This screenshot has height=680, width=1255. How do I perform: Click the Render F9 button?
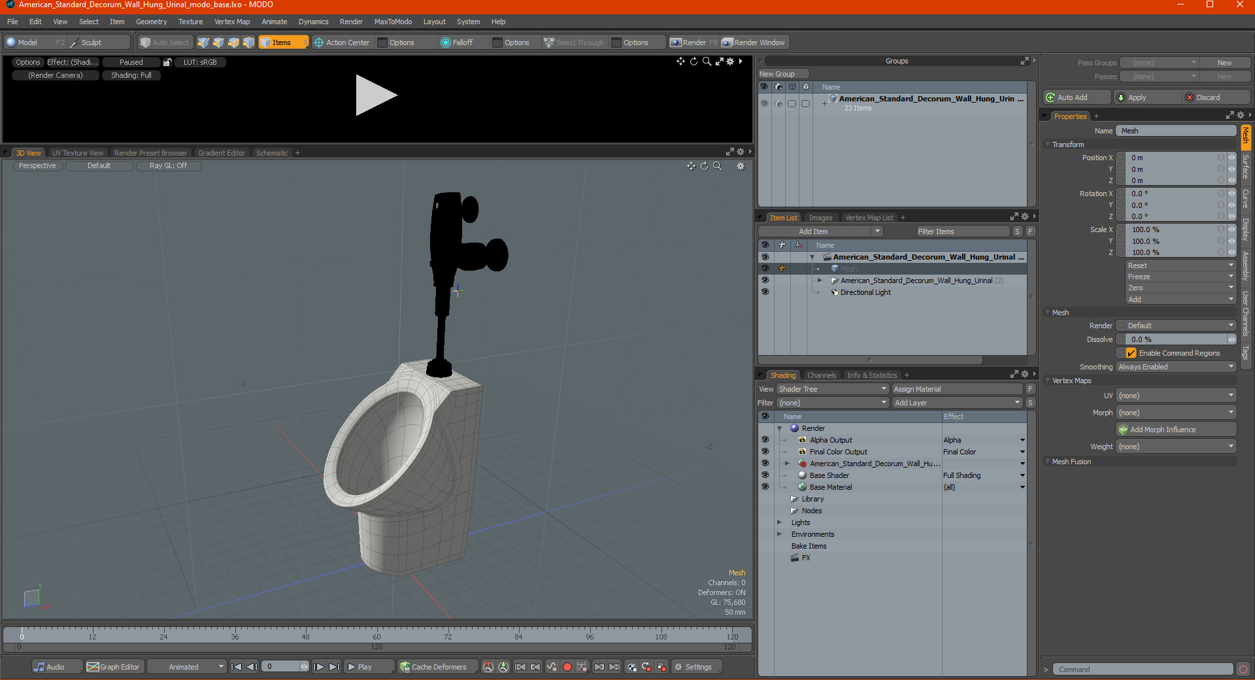click(694, 42)
